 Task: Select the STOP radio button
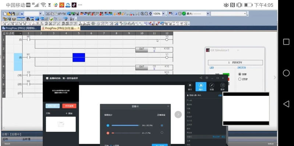[x=240, y=79]
